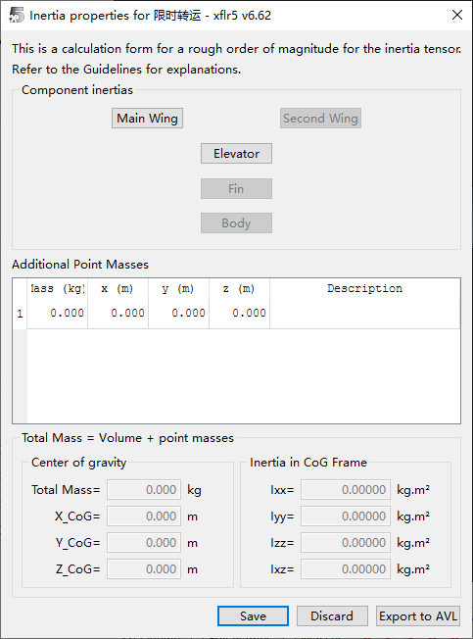Click the Ixx inertia value field
Screen dimensions: 473x639
click(x=346, y=489)
